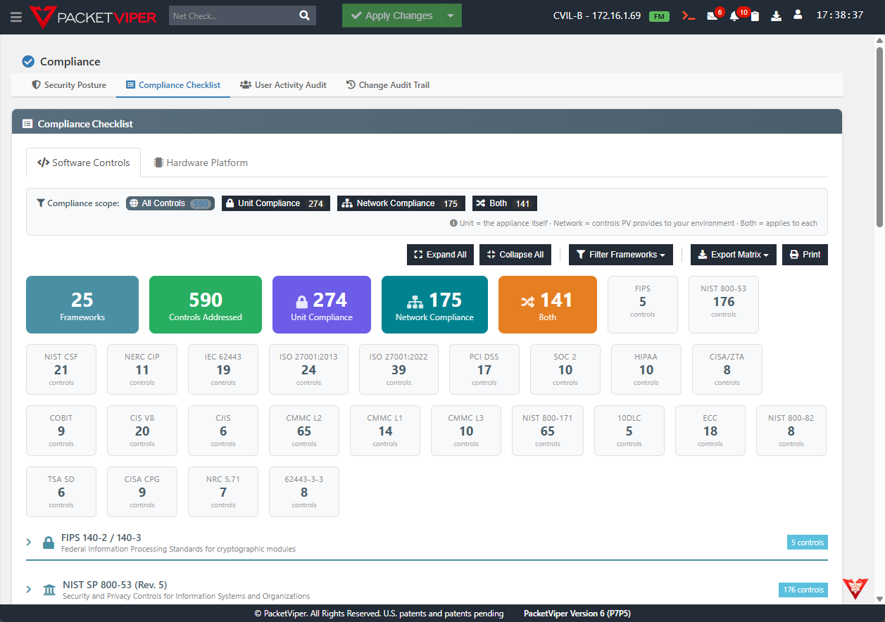This screenshot has width=885, height=622.
Task: Select the HIPAA framework tile
Action: coord(646,369)
